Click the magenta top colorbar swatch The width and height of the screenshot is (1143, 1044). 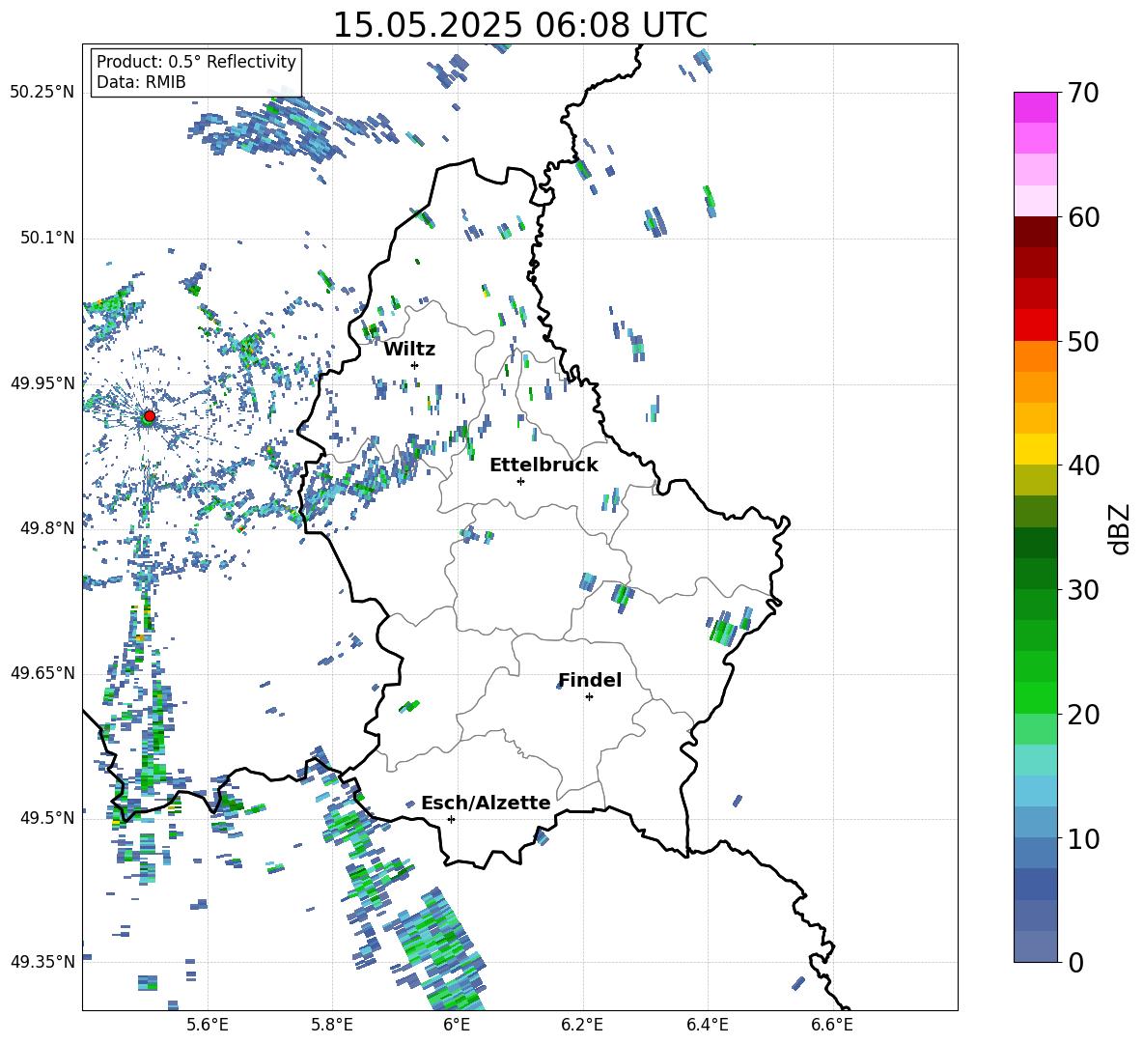[x=1035, y=107]
